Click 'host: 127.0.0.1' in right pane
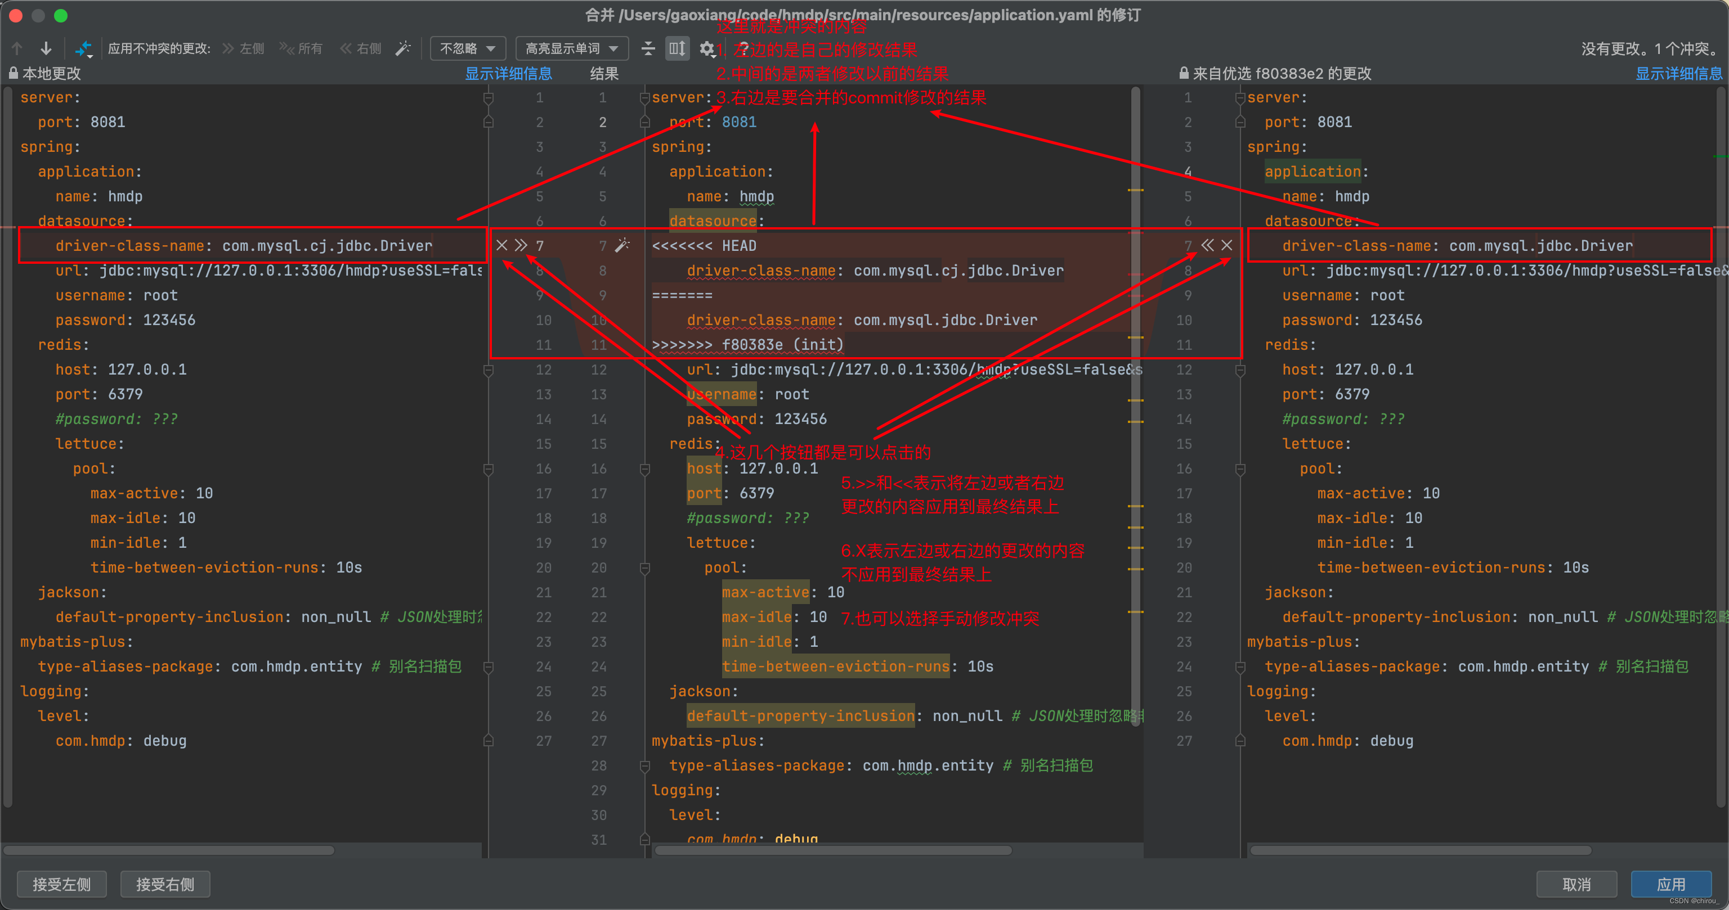The width and height of the screenshot is (1729, 910). [x=1348, y=370]
